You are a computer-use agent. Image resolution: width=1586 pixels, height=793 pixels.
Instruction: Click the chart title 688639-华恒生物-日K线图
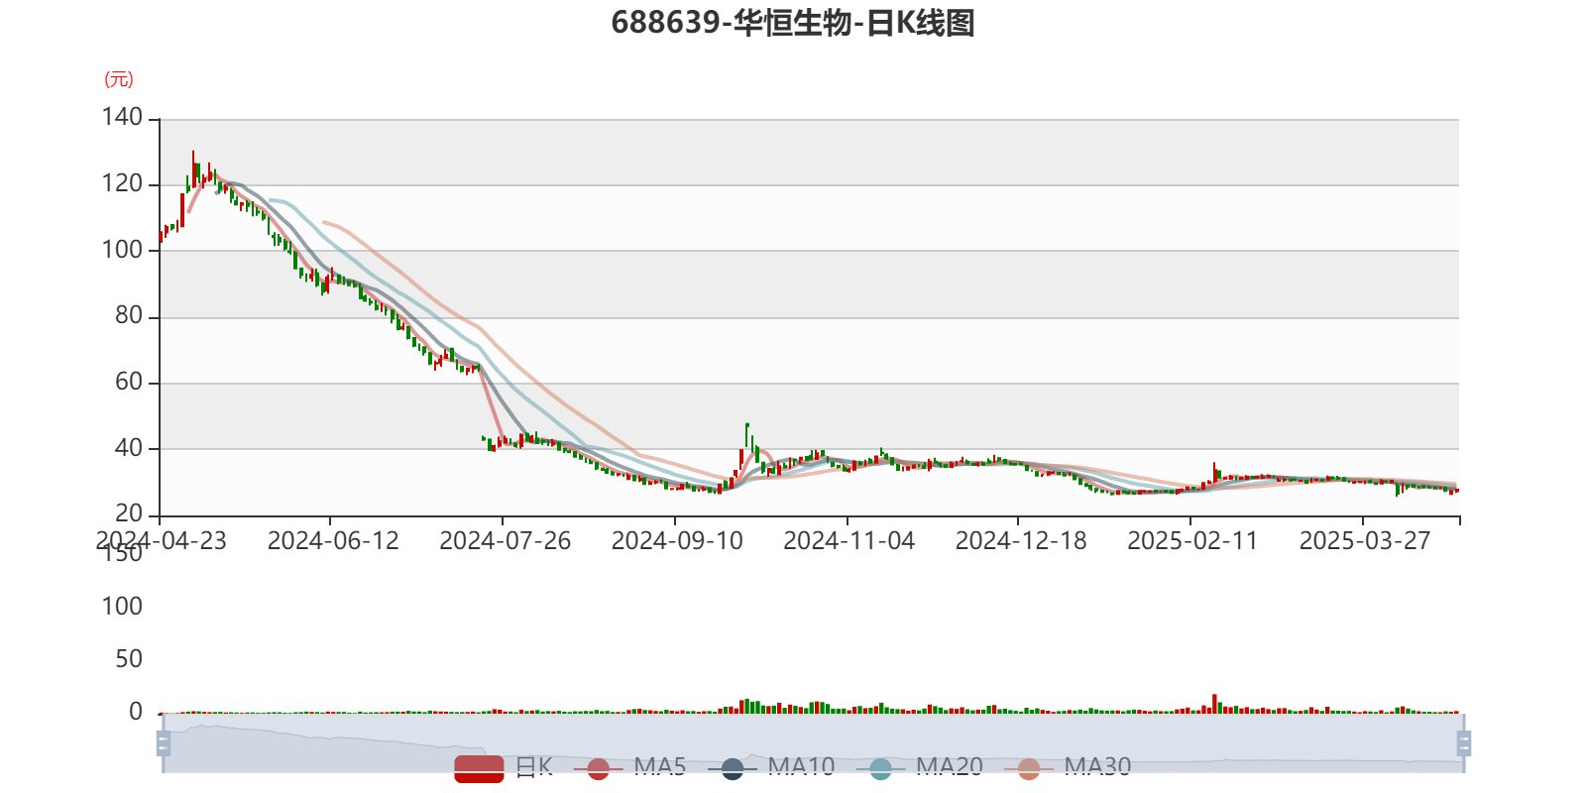[x=793, y=22]
